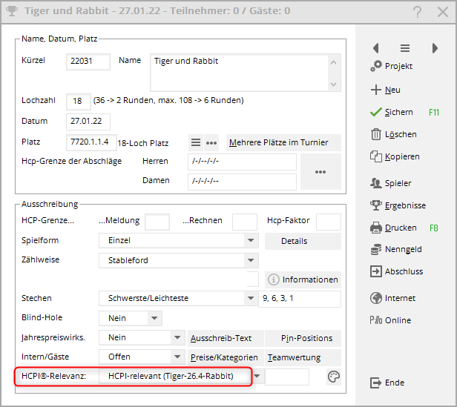Go to the previous tournament arrow
The image size is (457, 407).
[x=376, y=48]
